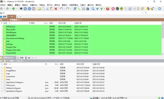This screenshot has width=164, height=99.
Task: Paste using clipboard toolbar icon
Action: click(52, 9)
